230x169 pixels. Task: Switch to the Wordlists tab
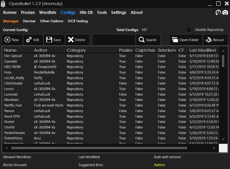coord(48,12)
